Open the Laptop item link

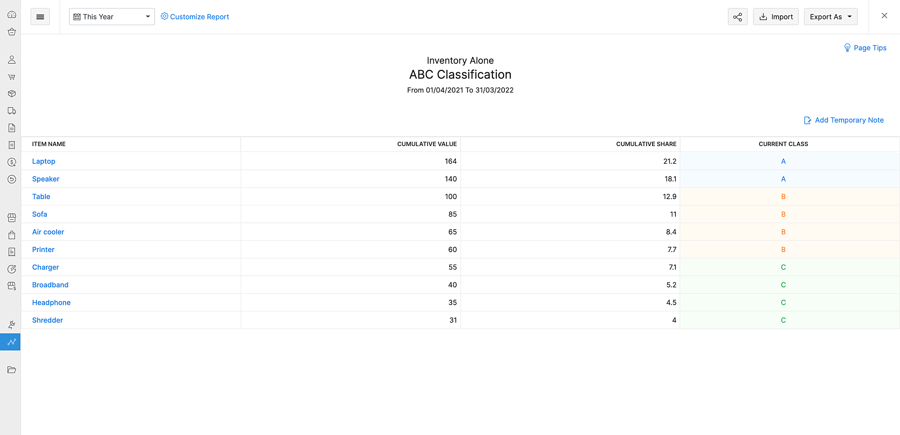(x=44, y=161)
